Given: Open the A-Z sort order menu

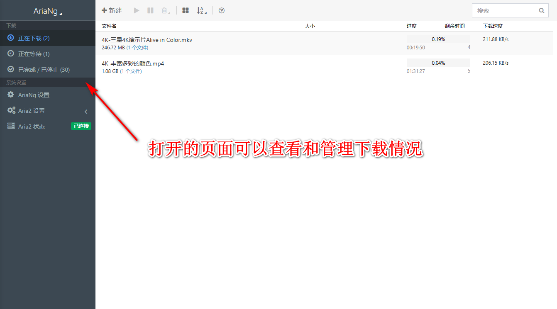Looking at the screenshot, I should click(201, 10).
